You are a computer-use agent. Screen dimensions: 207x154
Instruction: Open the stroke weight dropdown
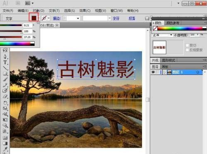[78, 18]
